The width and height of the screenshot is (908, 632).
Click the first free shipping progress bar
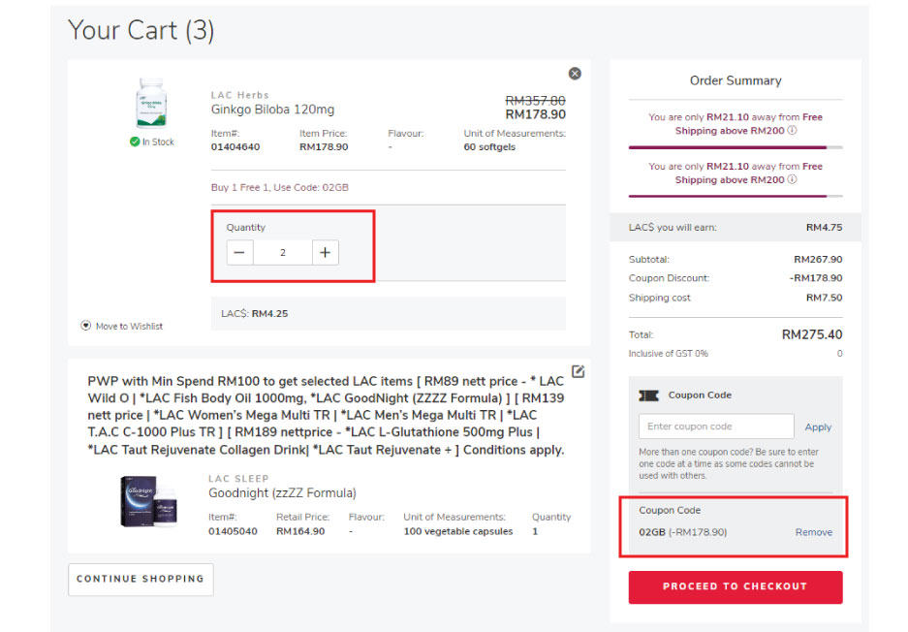(x=736, y=147)
